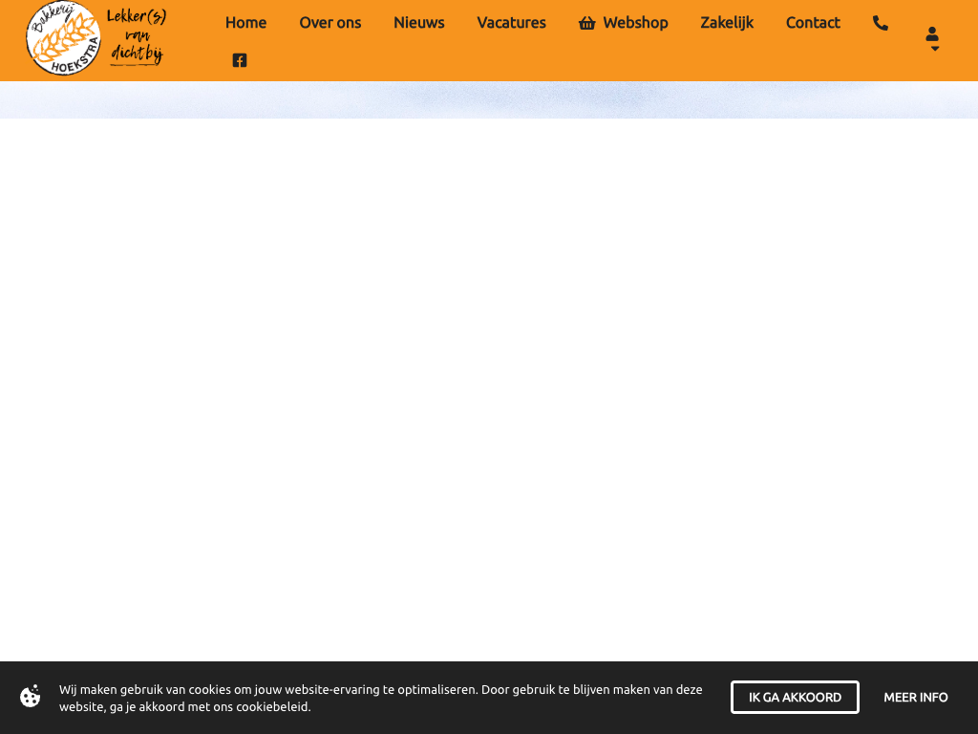The image size is (978, 734).
Task: Open the Over ons menu item
Action: 330,23
